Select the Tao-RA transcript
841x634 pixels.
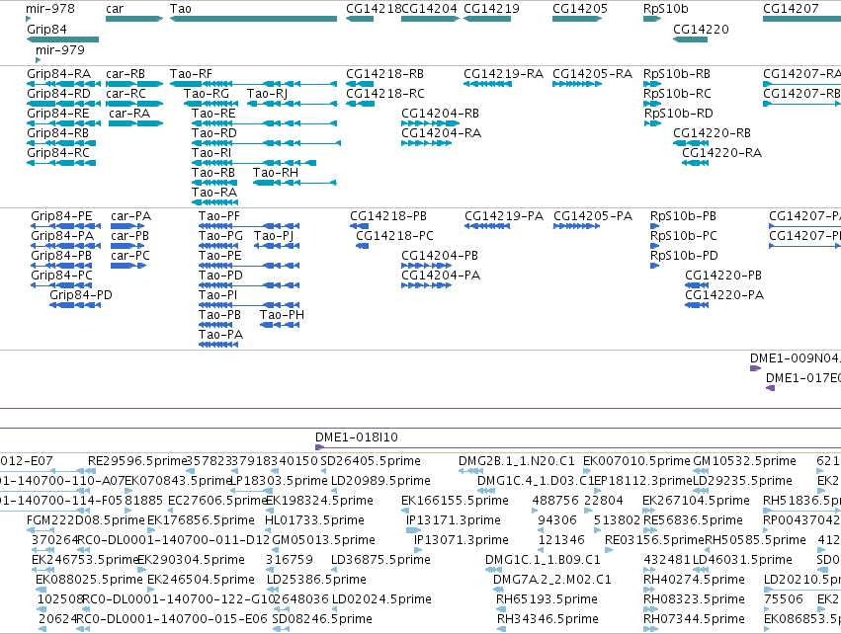point(214,202)
